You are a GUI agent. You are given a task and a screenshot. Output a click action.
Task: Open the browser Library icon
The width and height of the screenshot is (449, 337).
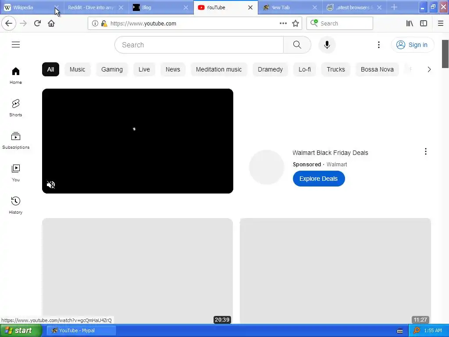410,24
